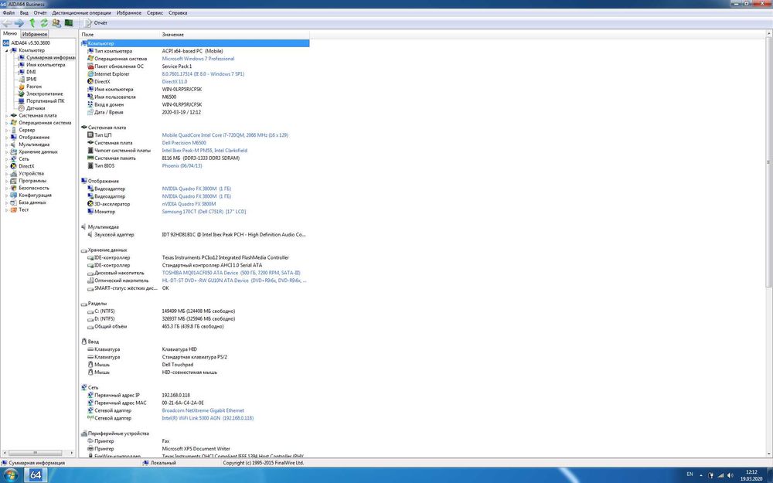The image size is (773, 483).
Task: Open Intel(R) WiFi Link 5300 AGN link
Action: pyautogui.click(x=207, y=418)
